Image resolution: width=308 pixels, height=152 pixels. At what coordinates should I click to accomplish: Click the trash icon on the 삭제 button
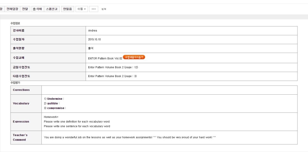click(x=34, y=9)
